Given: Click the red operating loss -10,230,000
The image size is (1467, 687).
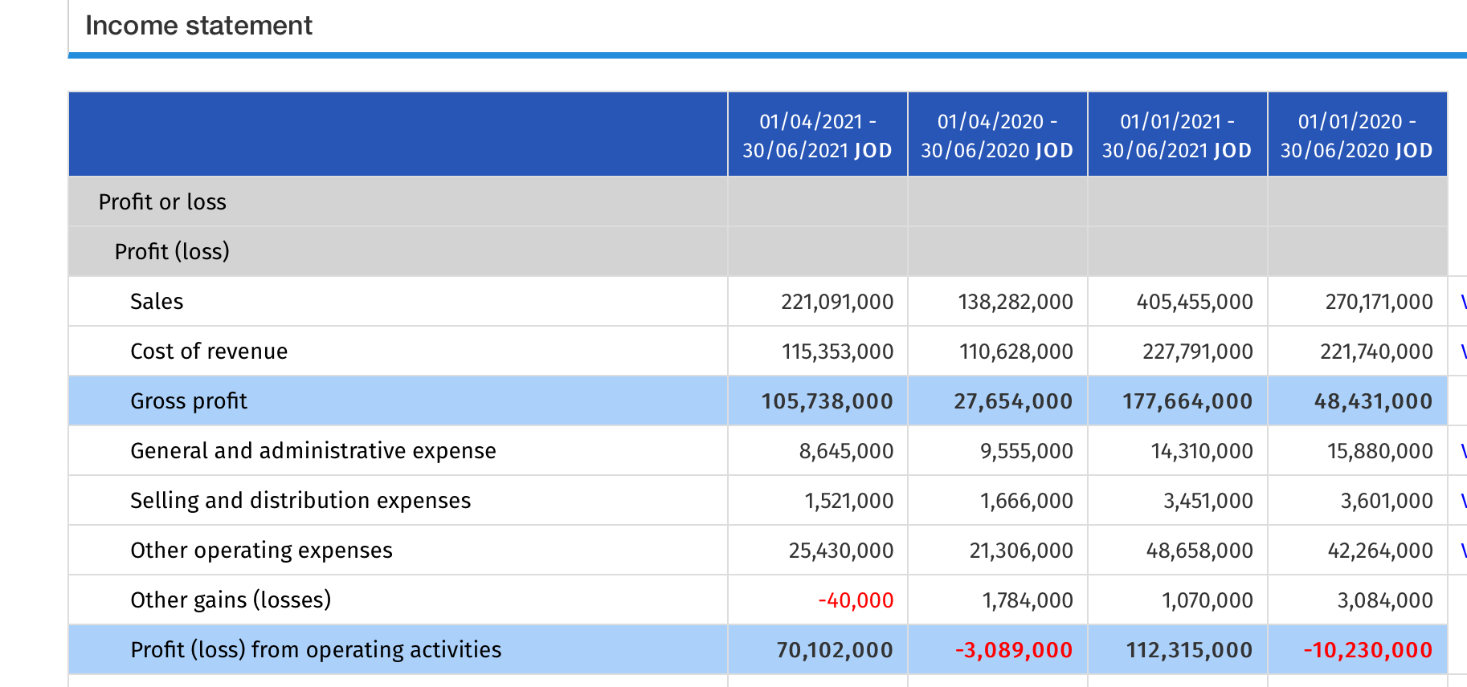Looking at the screenshot, I should [x=1368, y=650].
